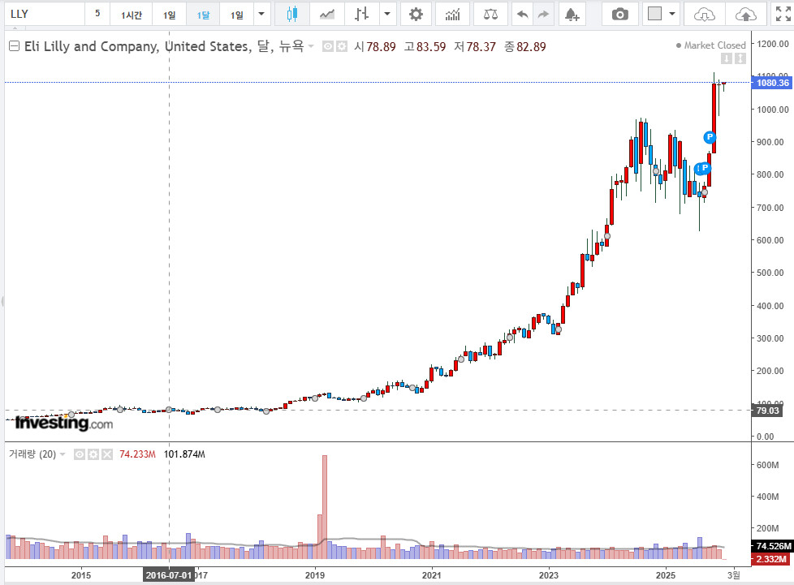Image resolution: width=794 pixels, height=585 pixels.
Task: Open chart settings gear
Action: click(x=416, y=14)
